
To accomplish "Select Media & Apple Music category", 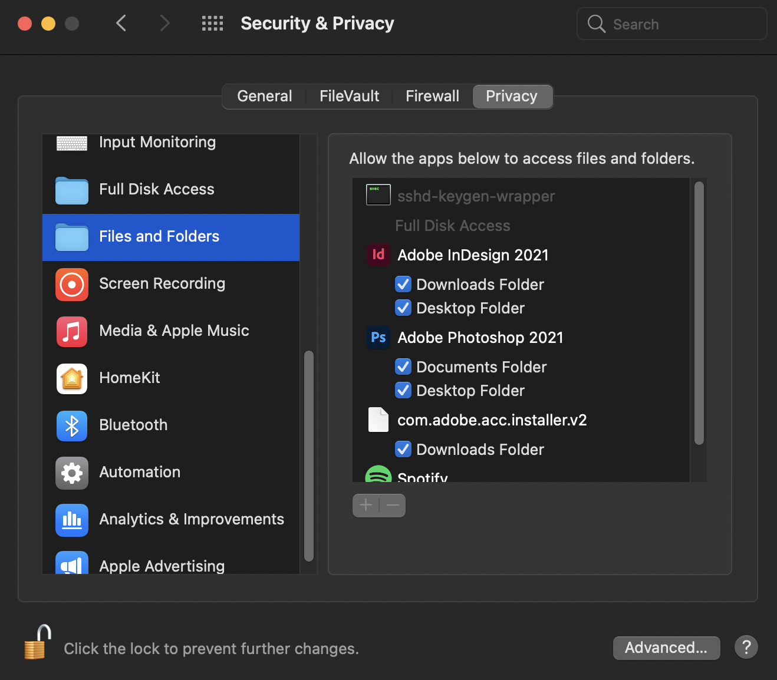I will click(171, 332).
